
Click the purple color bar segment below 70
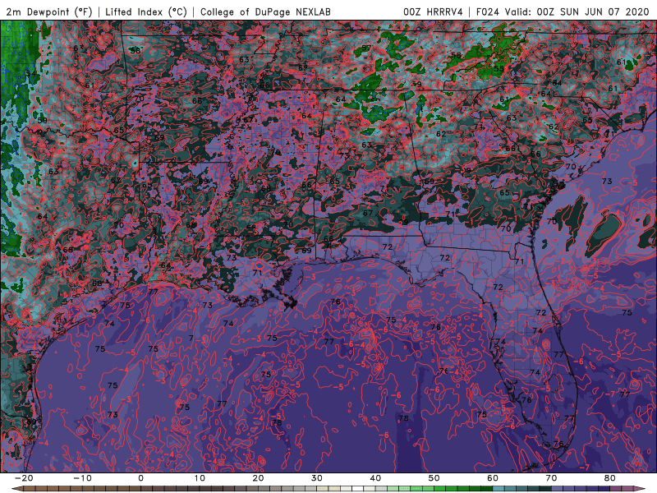pyautogui.click(x=558, y=489)
